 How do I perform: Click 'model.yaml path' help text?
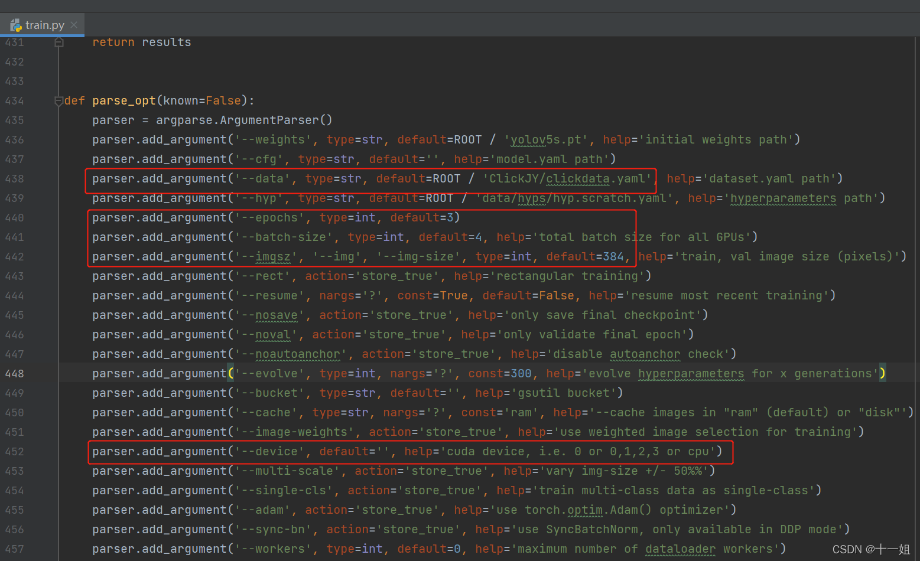(550, 159)
